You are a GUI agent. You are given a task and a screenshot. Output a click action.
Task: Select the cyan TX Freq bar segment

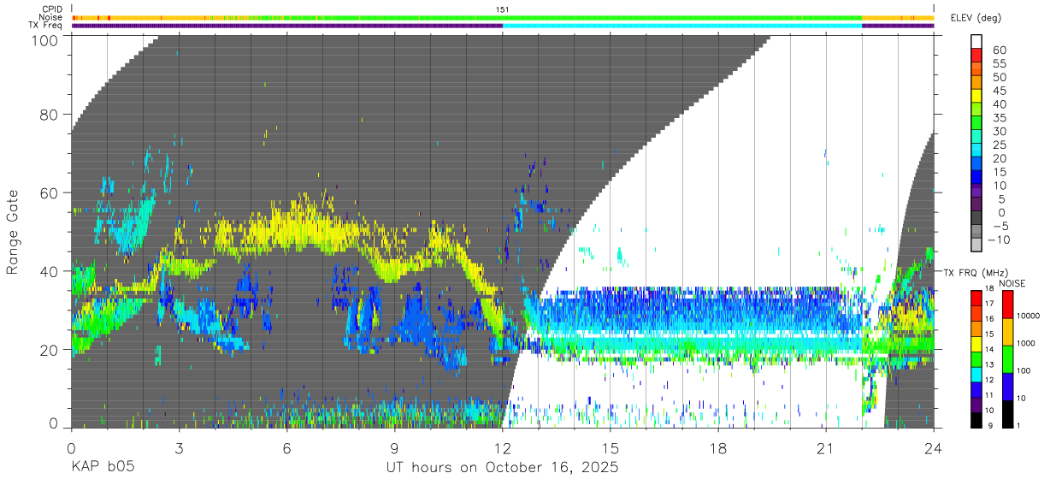tap(682, 26)
